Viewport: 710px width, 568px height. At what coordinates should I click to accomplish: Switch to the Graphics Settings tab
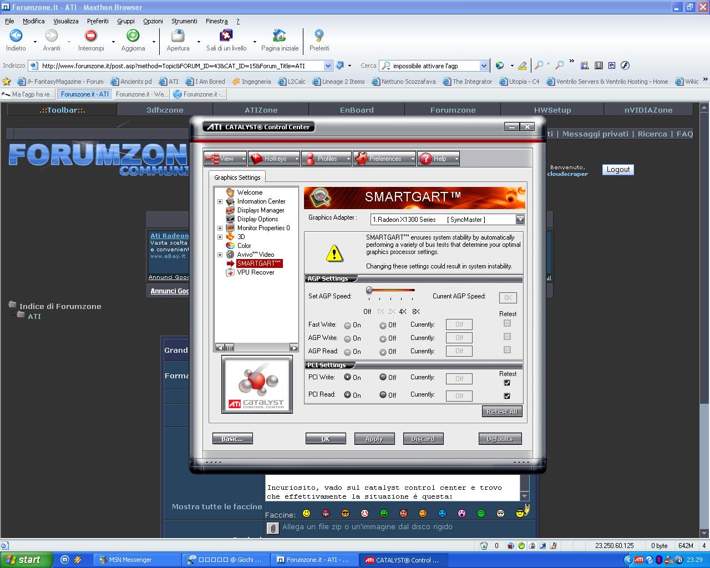click(237, 177)
